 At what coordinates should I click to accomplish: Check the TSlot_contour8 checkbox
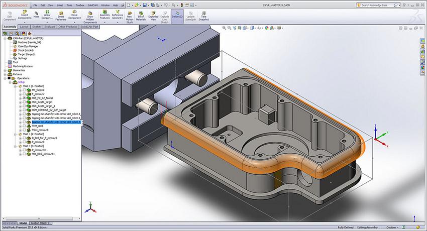coord(24,131)
